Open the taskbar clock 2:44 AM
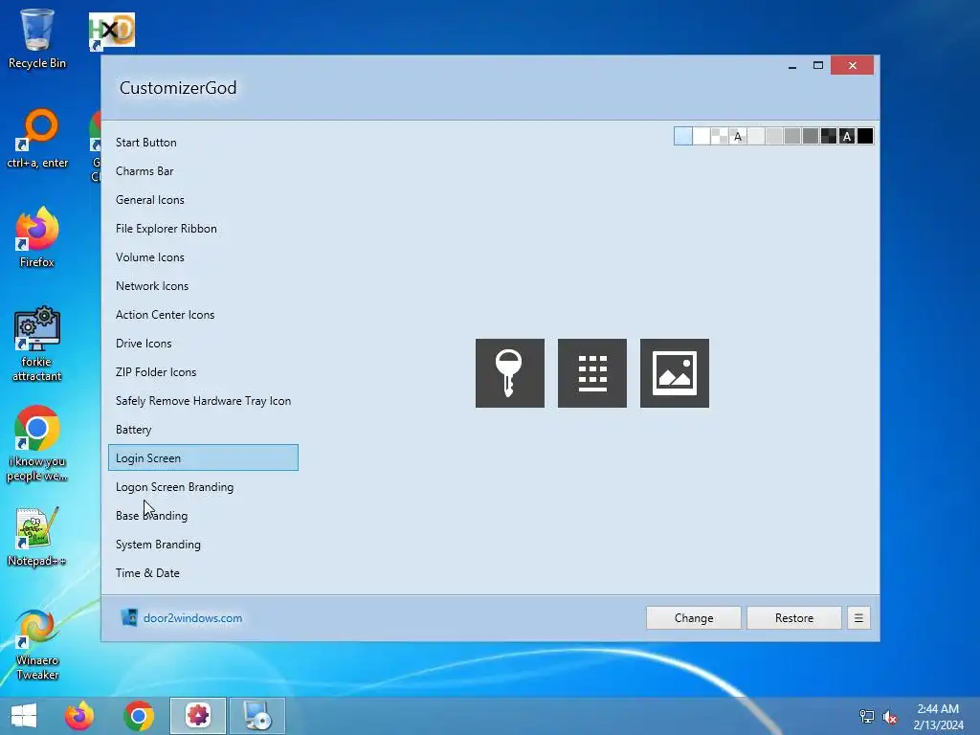Viewport: 980px width, 735px height. (x=938, y=717)
